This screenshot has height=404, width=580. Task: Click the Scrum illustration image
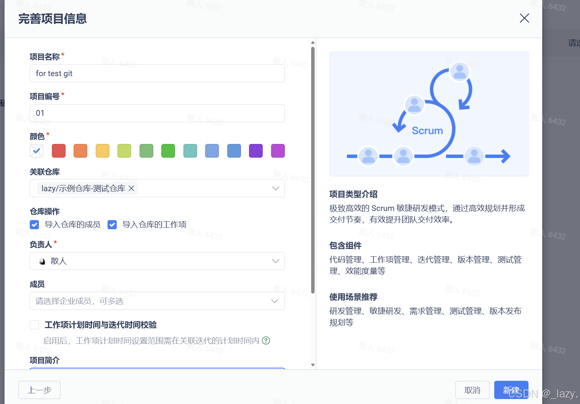point(429,114)
